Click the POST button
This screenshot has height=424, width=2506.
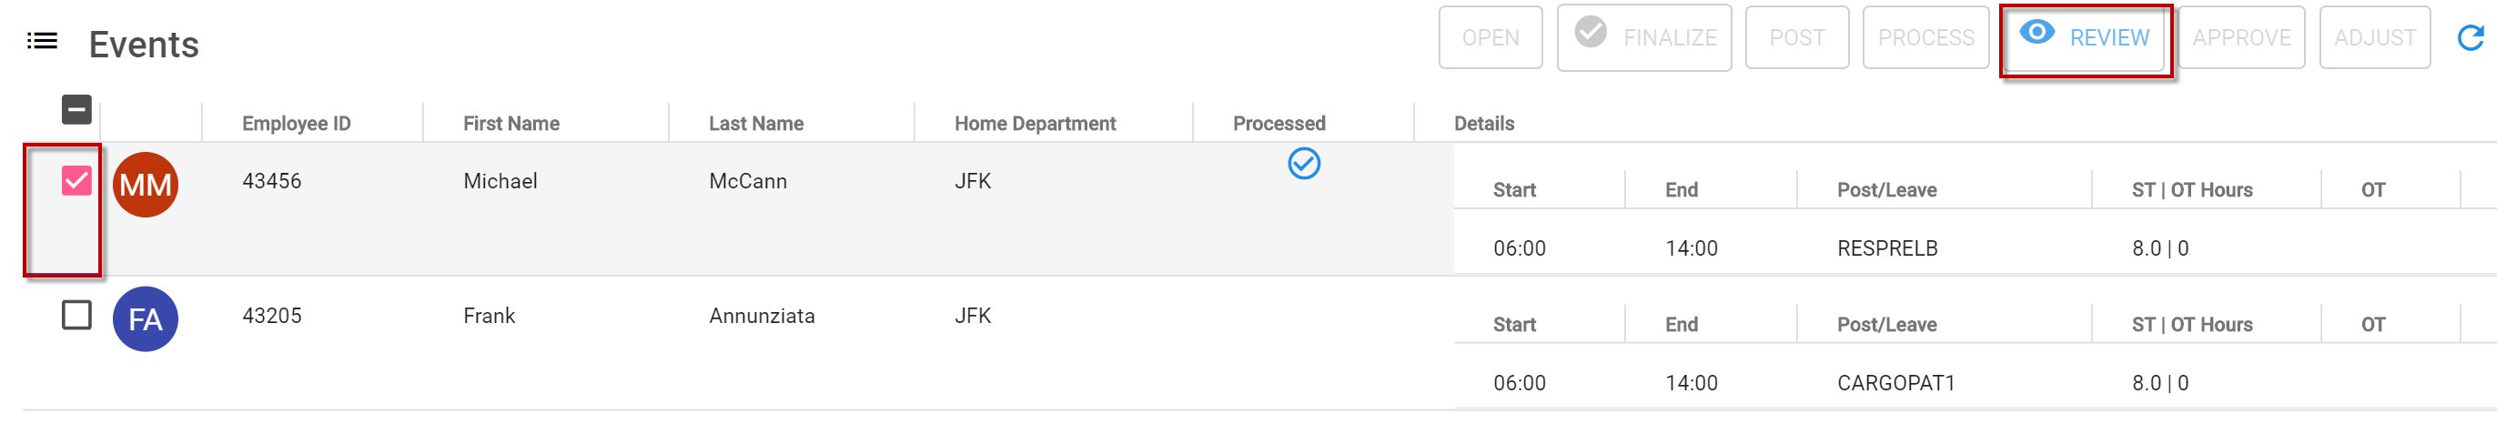point(1797,38)
